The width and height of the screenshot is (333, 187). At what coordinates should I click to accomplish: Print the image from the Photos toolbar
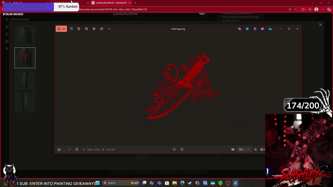pyautogui.click(x=86, y=29)
